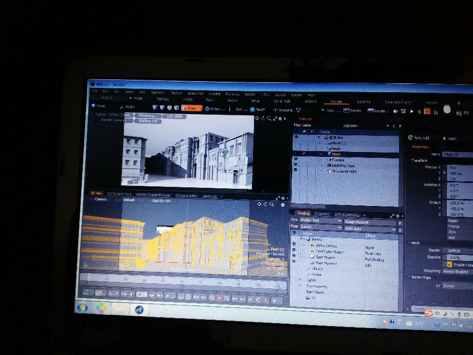The image size is (473, 355).
Task: Open the timeline settings gear icon
Action: (x=274, y=301)
